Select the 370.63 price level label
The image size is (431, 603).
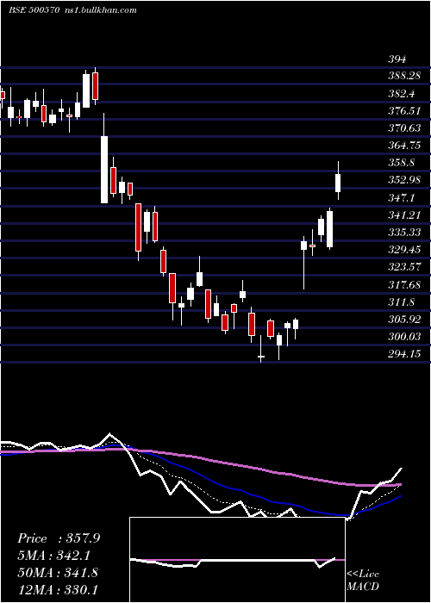point(404,128)
